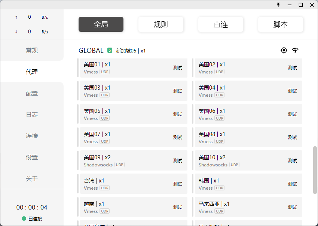Test latency of 越南 | x1

(178, 207)
